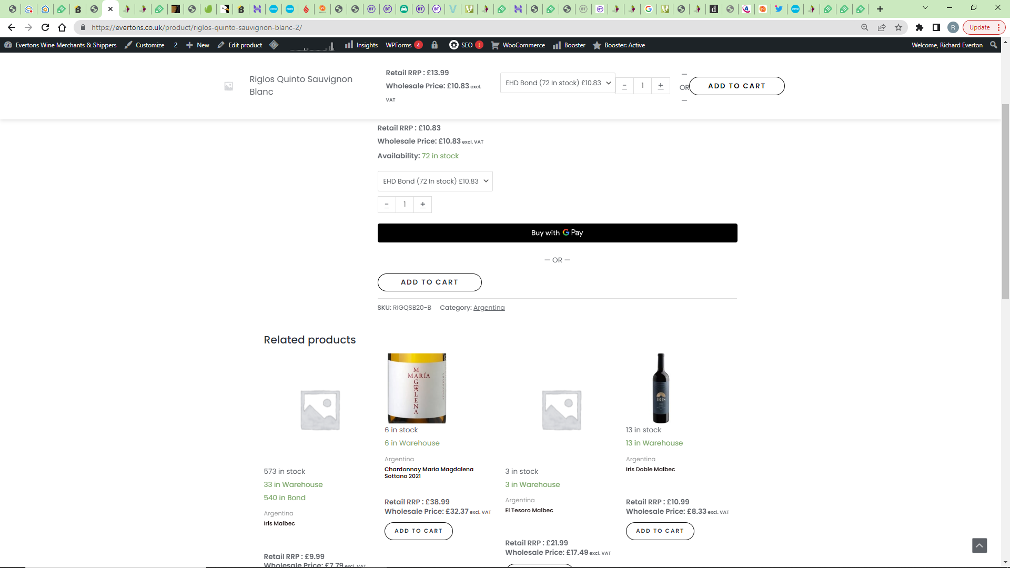
Task: Increase quantity with plus in product form
Action: tap(422, 205)
